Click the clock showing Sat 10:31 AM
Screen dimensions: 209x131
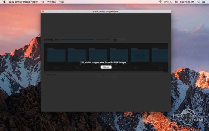coord(187,2)
